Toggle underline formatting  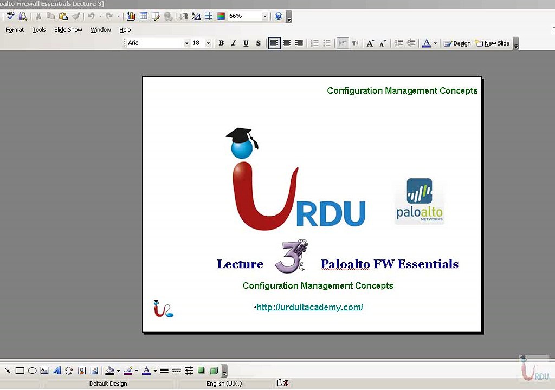coord(246,43)
